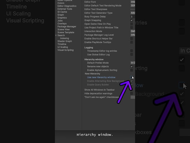Open Visual Scripting preferences in sidebar list
This screenshot has height=143, width=190.
click(65, 50)
